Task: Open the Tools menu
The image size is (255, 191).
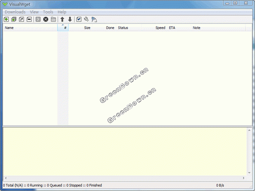Action: (48, 12)
